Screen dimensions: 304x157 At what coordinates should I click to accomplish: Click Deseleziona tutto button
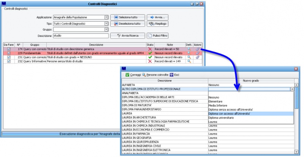pyautogui.click(x=128, y=24)
